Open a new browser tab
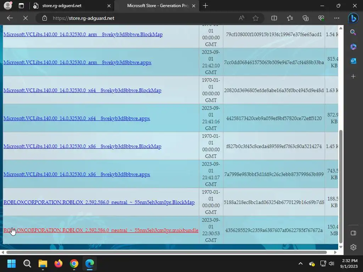 [205, 6]
